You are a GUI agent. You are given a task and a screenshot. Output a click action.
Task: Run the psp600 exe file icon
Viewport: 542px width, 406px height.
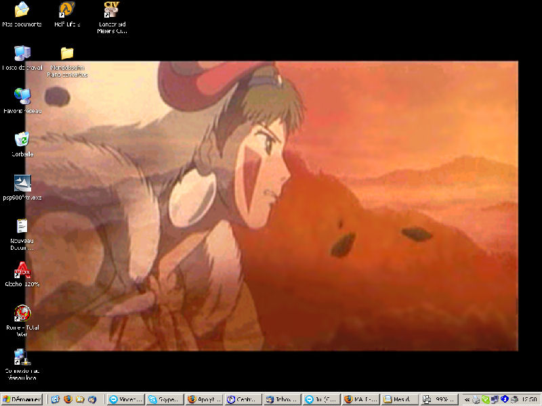coord(22,183)
